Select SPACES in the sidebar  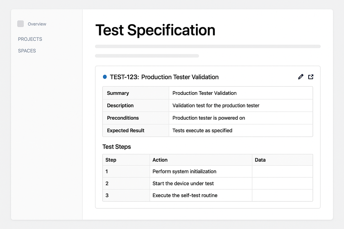pos(27,51)
